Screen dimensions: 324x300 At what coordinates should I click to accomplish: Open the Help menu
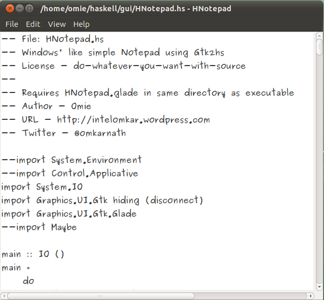(x=81, y=24)
